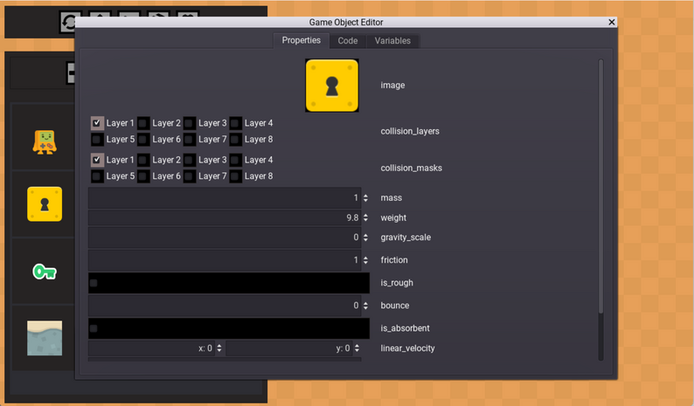This screenshot has height=406, width=694.
Task: Enable Layer 7 in collision_layers
Action: (190, 140)
